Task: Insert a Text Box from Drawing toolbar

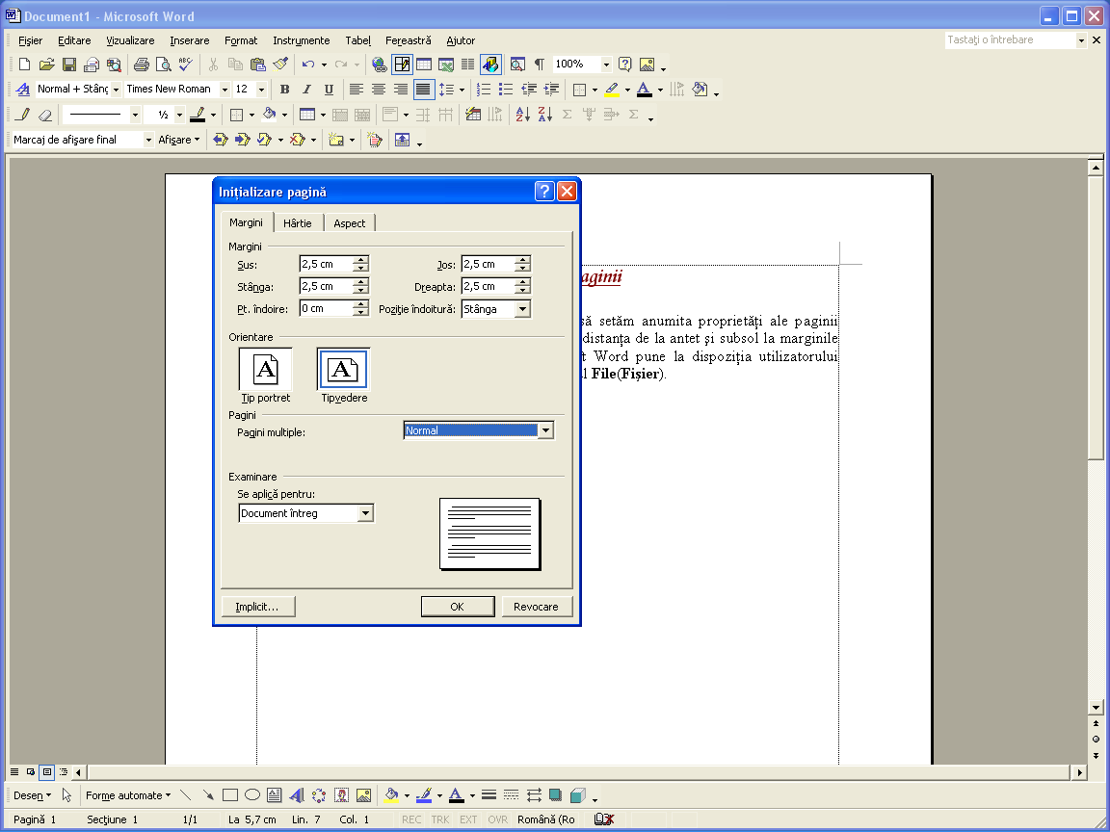Action: tap(274, 795)
